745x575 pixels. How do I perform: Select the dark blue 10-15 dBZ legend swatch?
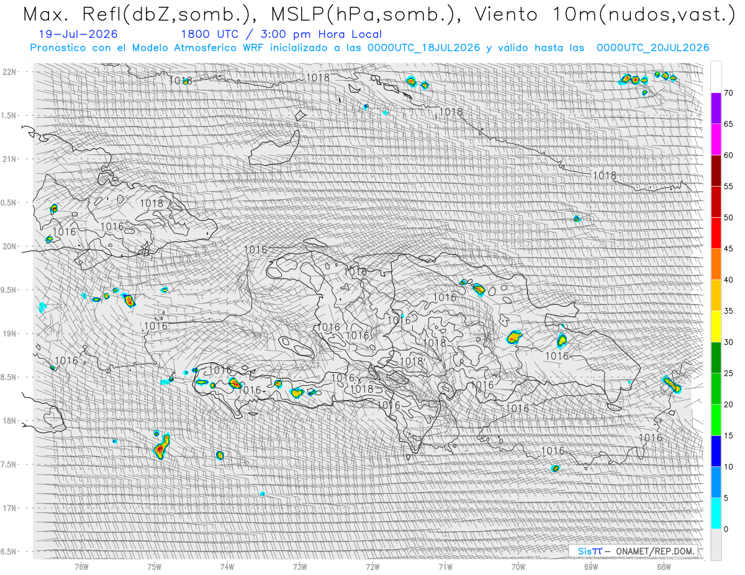click(716, 451)
